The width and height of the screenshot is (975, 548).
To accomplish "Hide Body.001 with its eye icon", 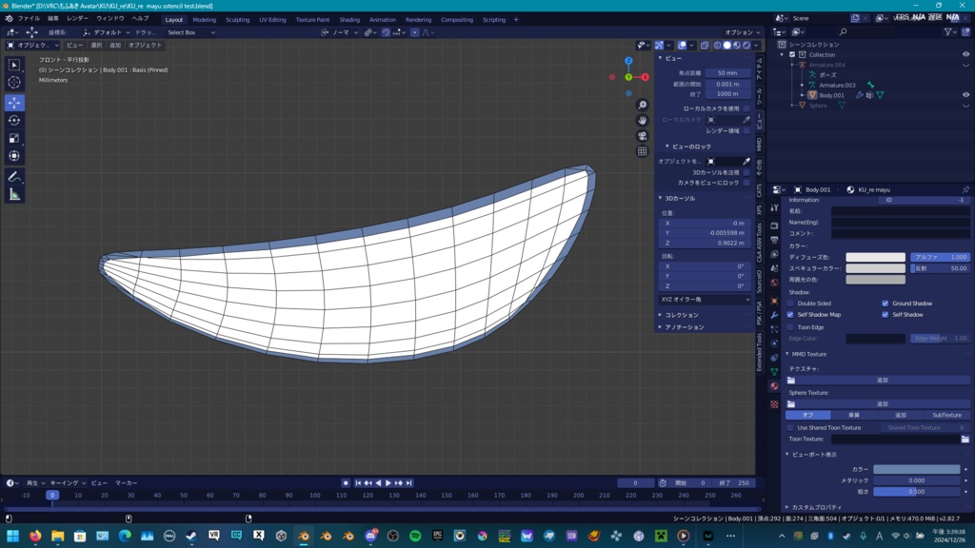I will 965,95.
